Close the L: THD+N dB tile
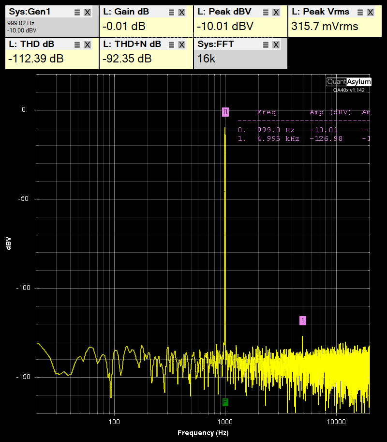Screen dimensions: 387x442 point(182,45)
